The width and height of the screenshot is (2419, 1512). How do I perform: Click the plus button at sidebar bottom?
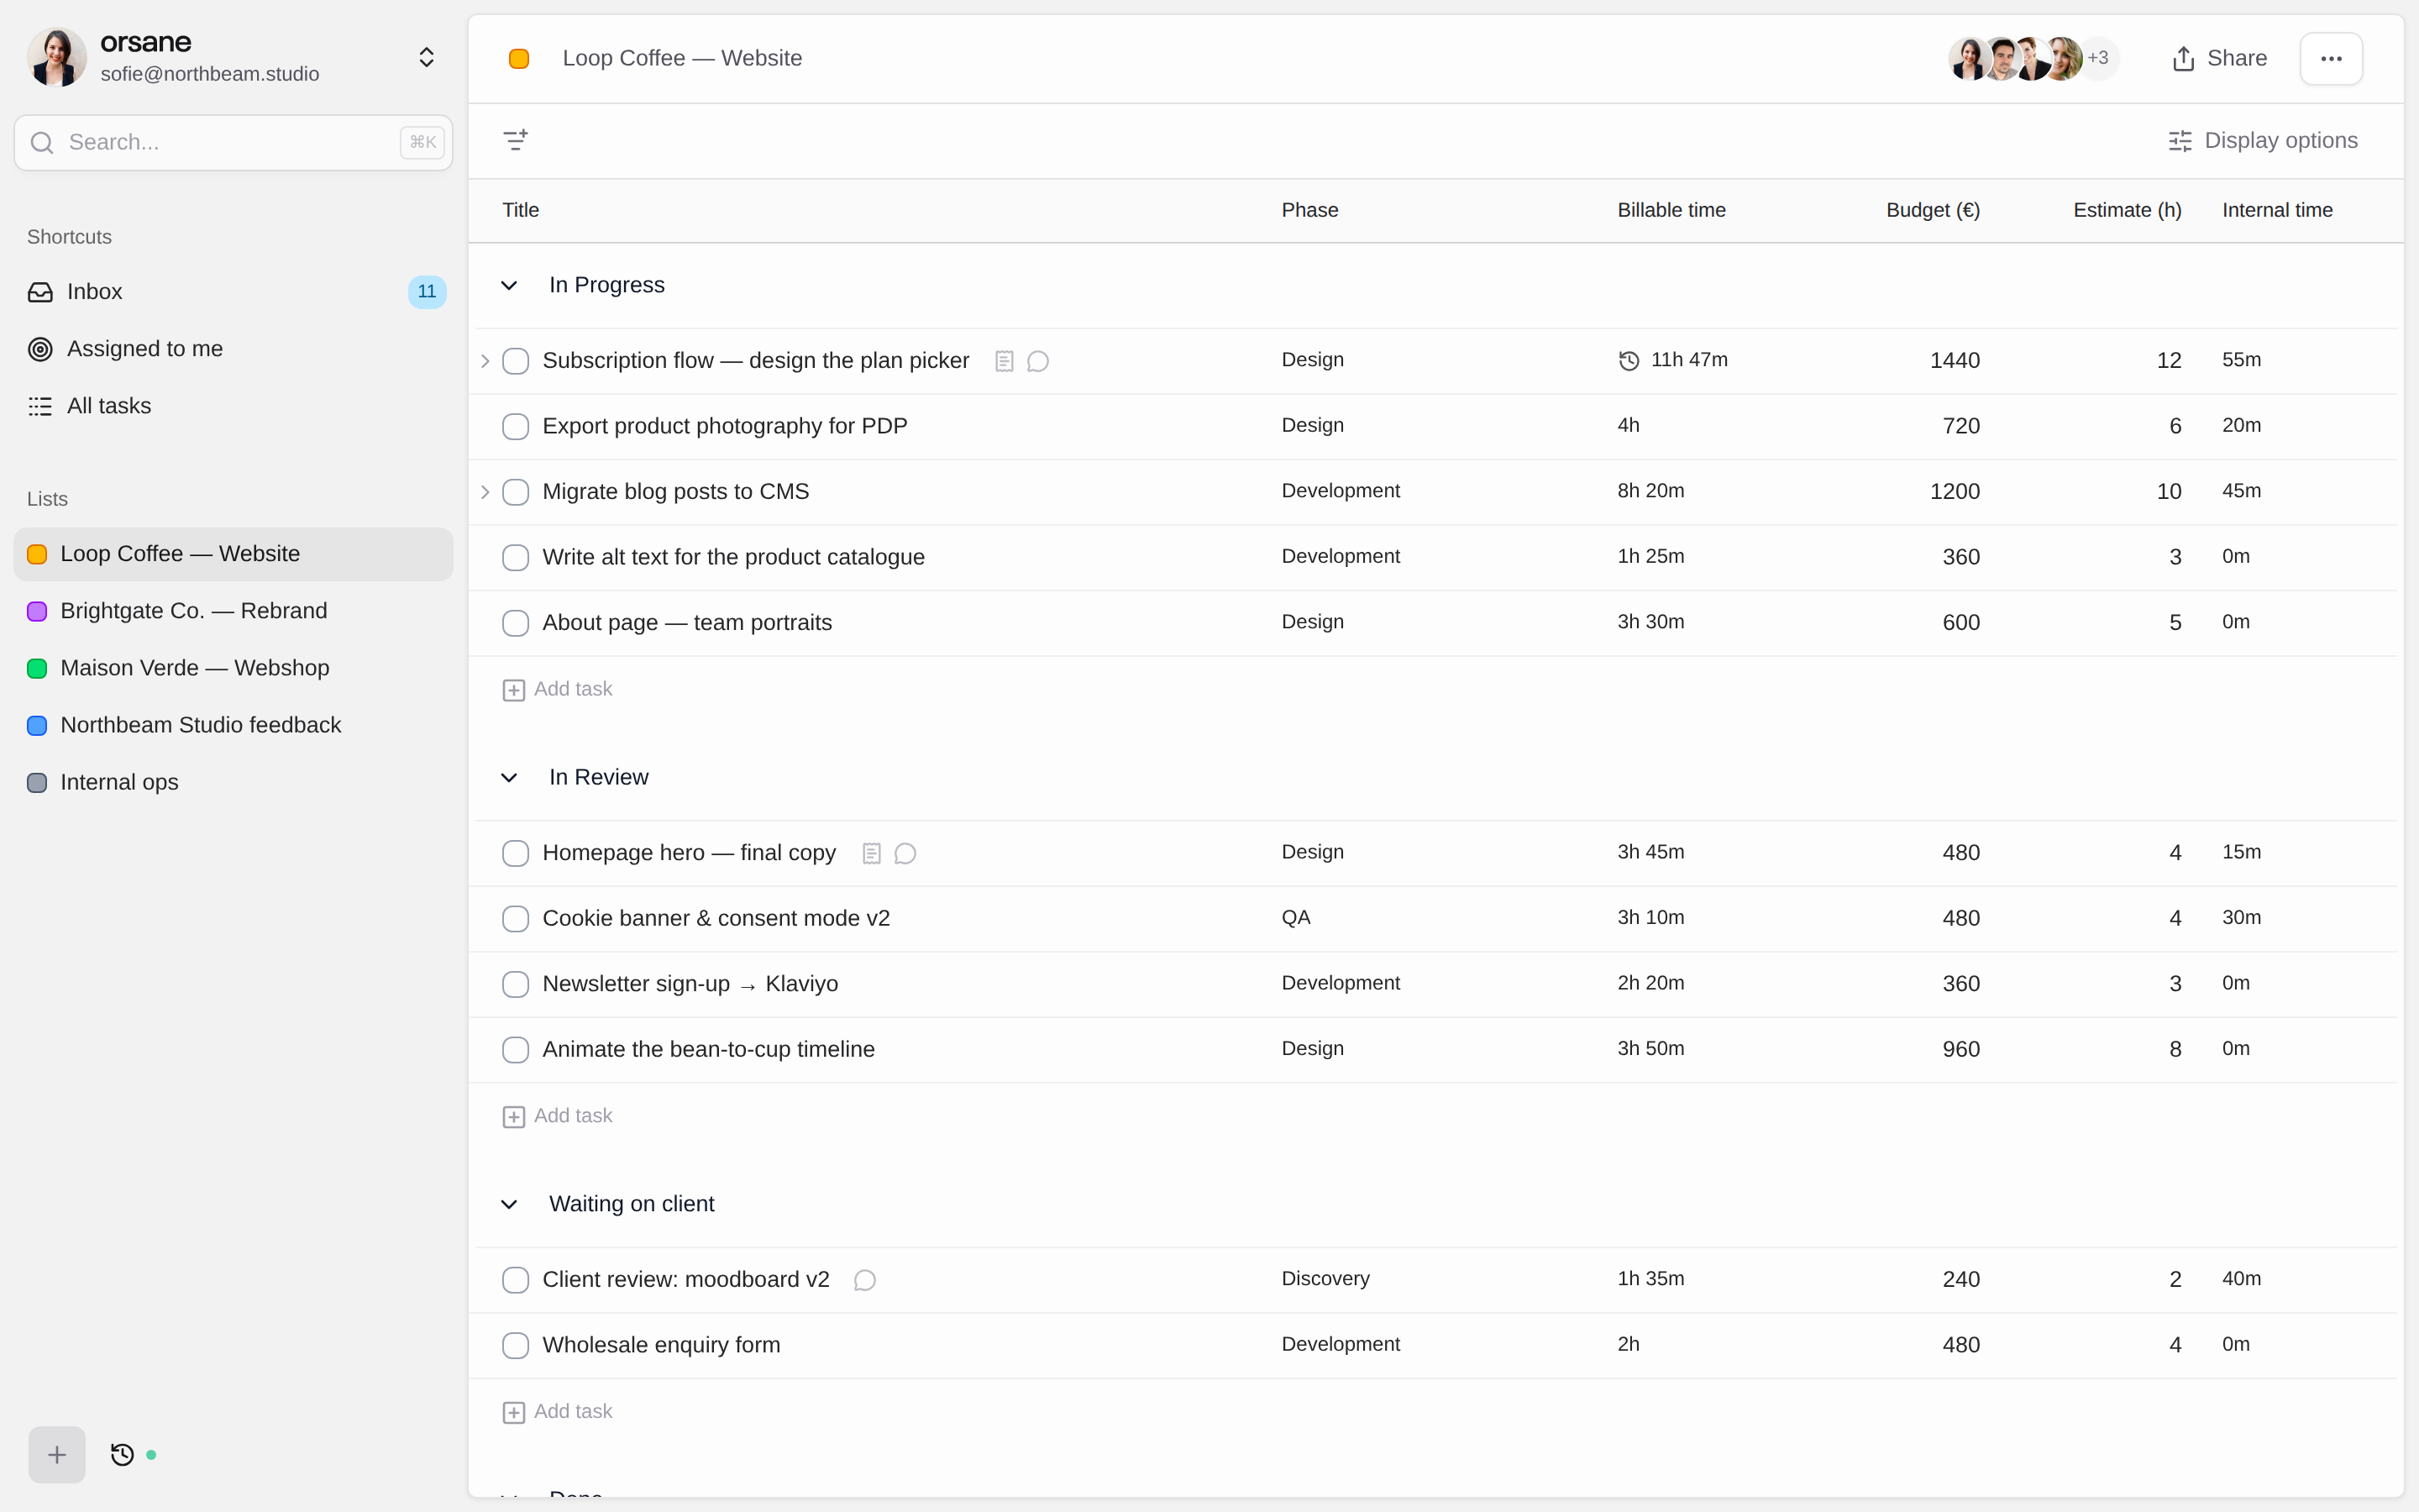[57, 1455]
